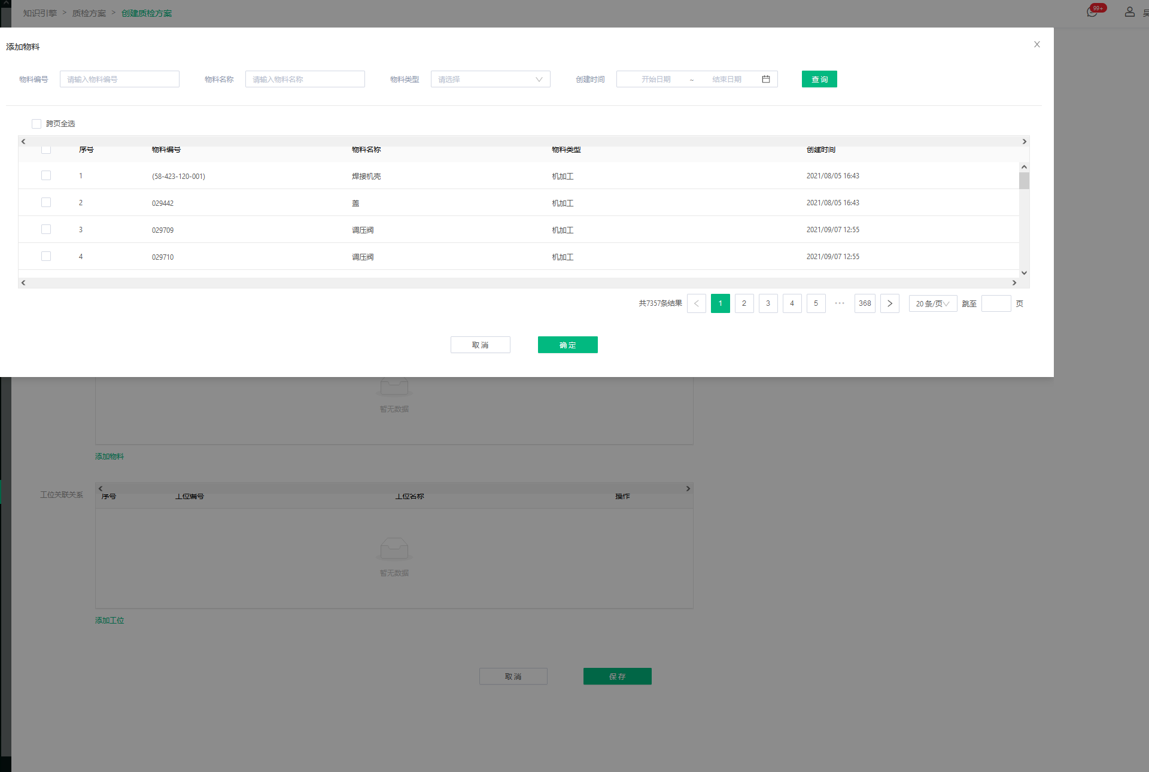Viewport: 1149px width, 772px height.
Task: Click the 取消 button on background page
Action: click(513, 676)
